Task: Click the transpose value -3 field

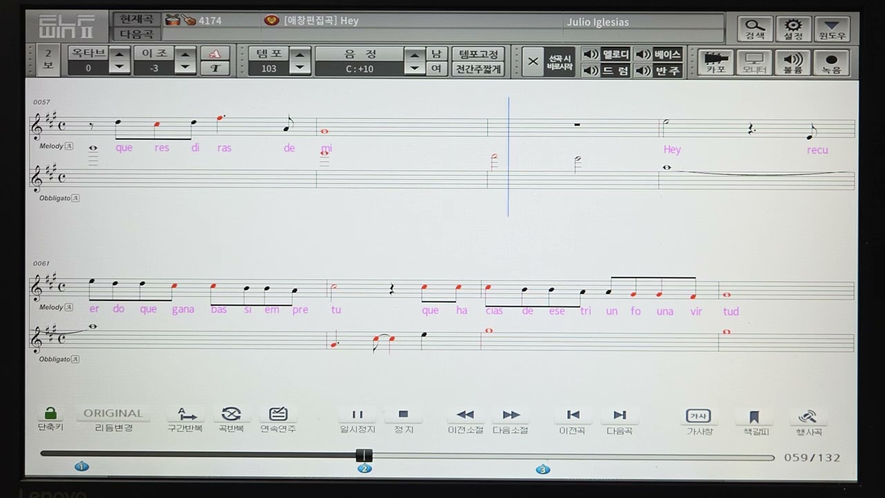Action: pos(154,68)
